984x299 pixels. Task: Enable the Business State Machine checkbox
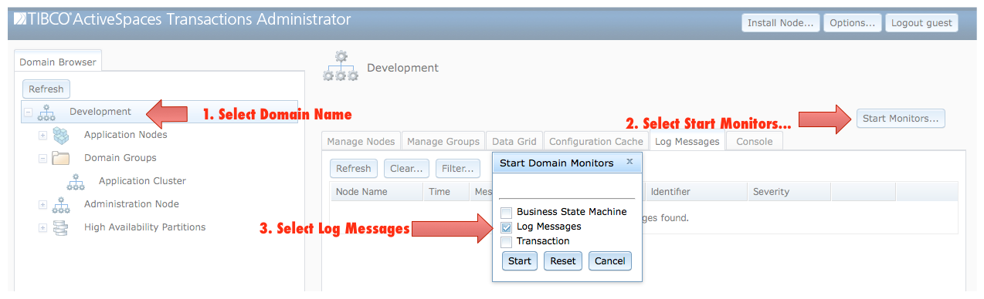506,212
